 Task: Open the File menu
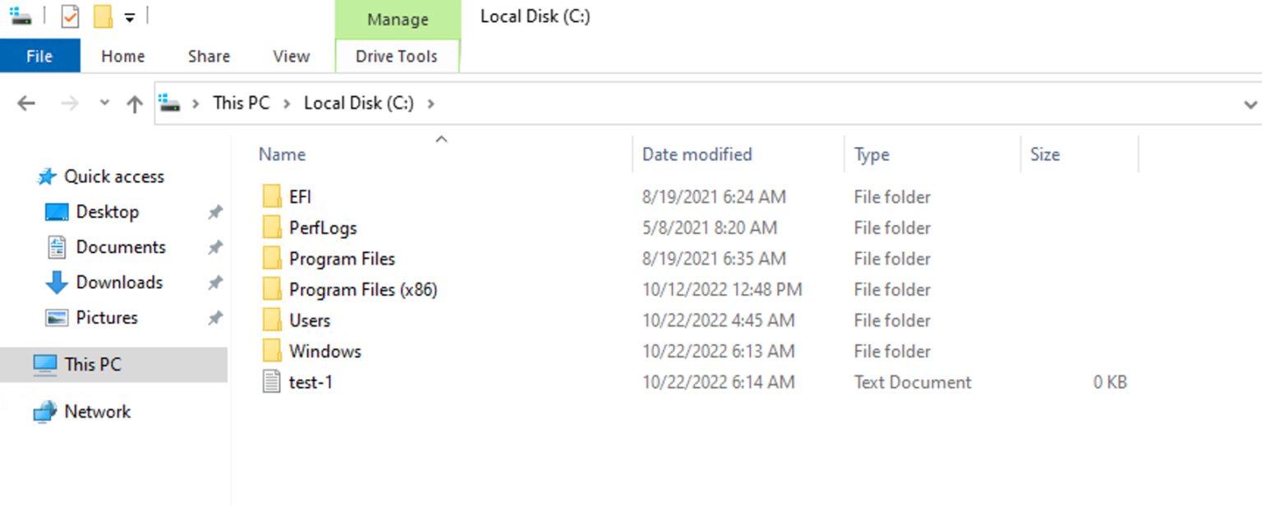click(39, 56)
